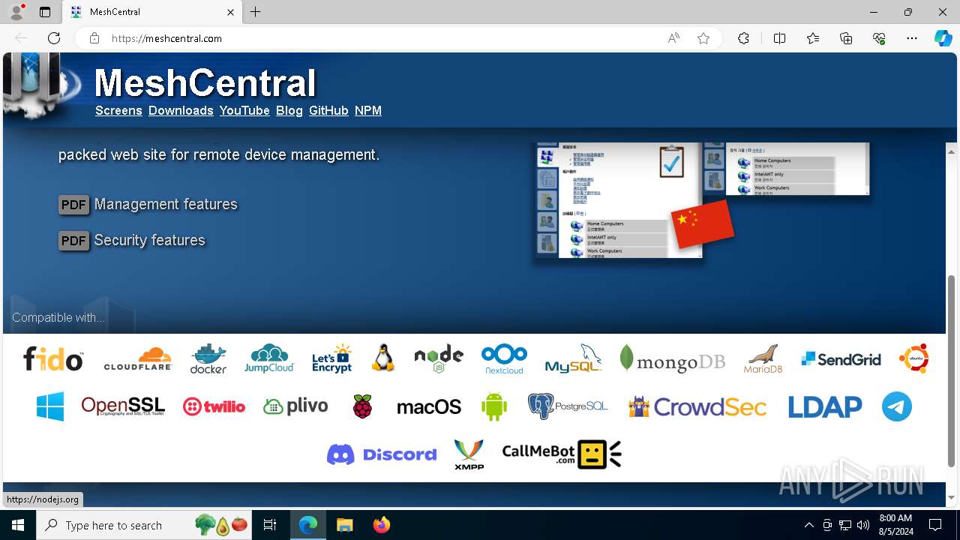The image size is (960, 540).
Task: Click the taskbar search box
Action: tap(145, 525)
